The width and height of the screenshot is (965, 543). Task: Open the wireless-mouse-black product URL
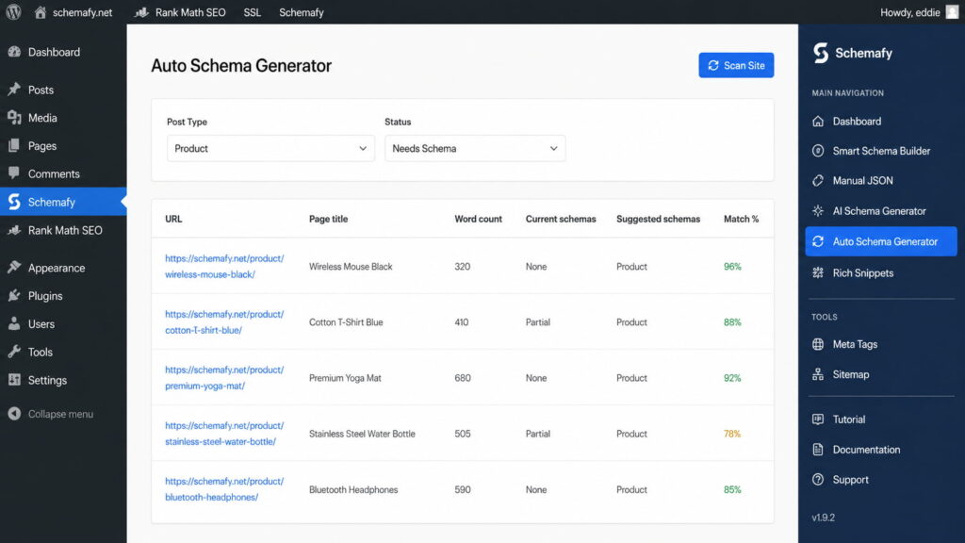(x=224, y=267)
